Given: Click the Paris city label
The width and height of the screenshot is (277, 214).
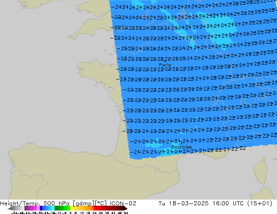Looking at the screenshot, I should [165, 65].
